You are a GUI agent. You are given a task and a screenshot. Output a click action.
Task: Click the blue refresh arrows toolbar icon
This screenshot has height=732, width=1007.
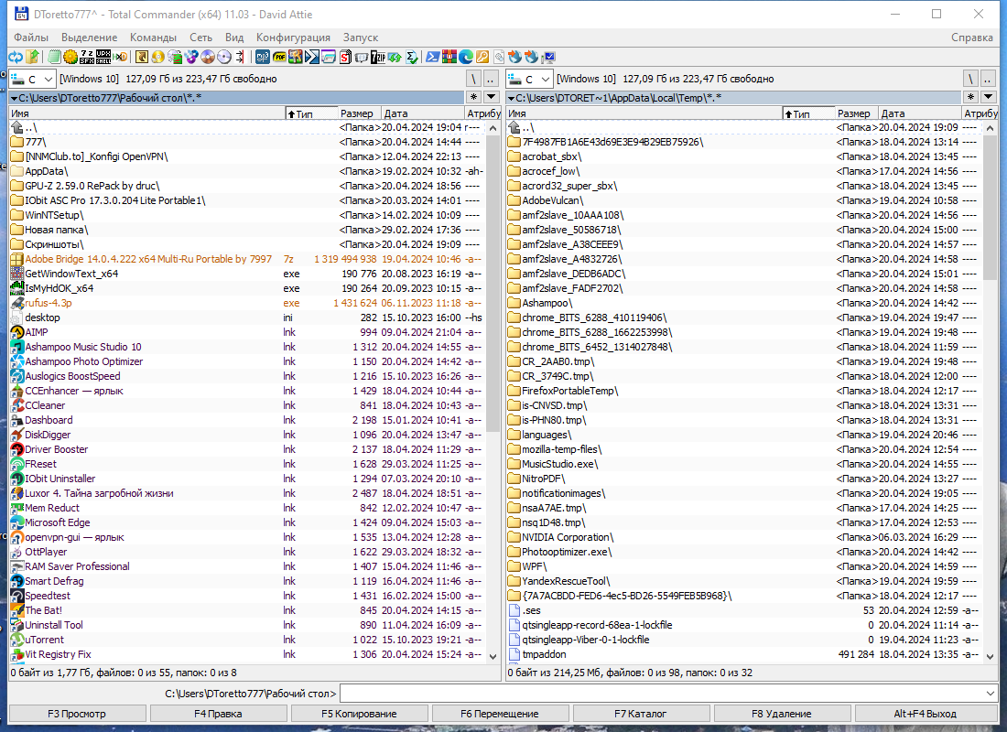[x=15, y=57]
